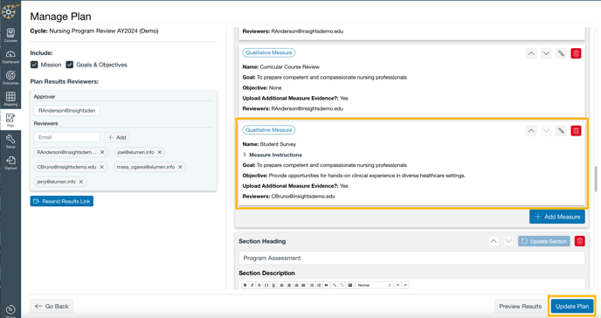
Task: Go to Outcomes in the sidebar
Action: pos(10,78)
